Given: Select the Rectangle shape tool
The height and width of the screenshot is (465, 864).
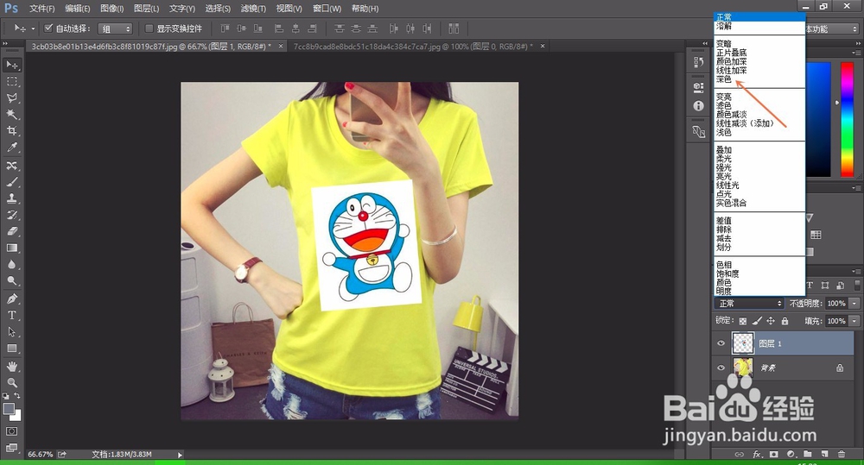Looking at the screenshot, I should (11, 349).
